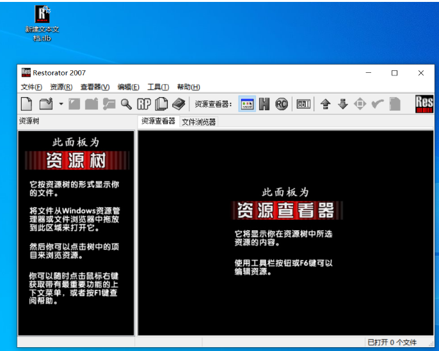Open the 资源(R) menu
Screen dimensions: 439x351
tap(61, 87)
